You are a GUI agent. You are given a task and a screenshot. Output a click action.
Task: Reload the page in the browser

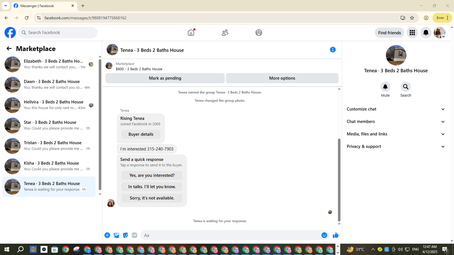(x=27, y=18)
